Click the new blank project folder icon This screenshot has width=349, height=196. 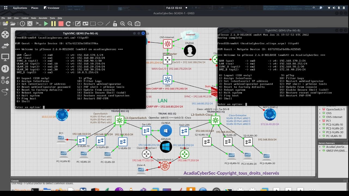(5, 24)
